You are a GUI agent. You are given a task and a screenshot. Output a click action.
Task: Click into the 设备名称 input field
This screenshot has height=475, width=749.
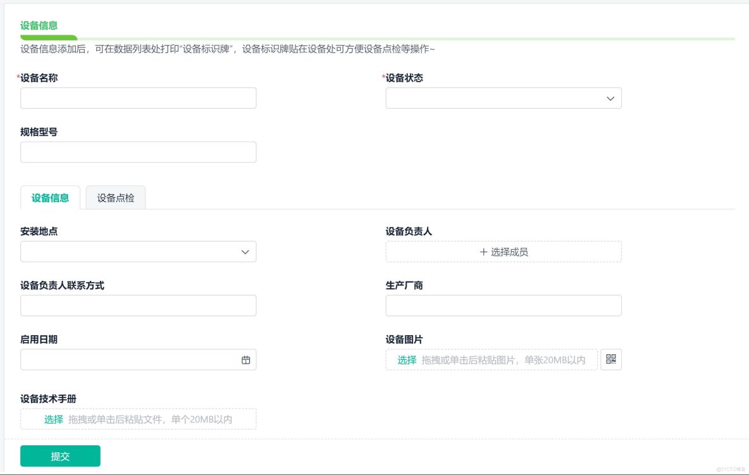(x=138, y=98)
